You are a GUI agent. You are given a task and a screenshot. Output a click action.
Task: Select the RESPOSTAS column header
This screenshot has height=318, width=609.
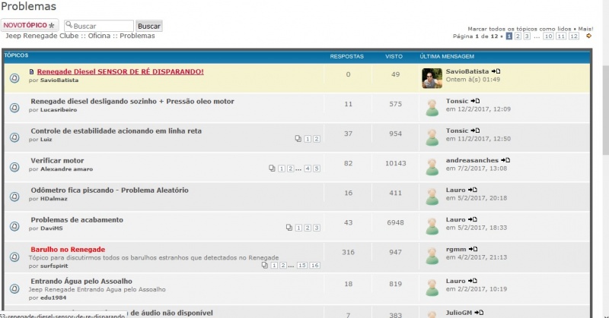[x=347, y=57]
